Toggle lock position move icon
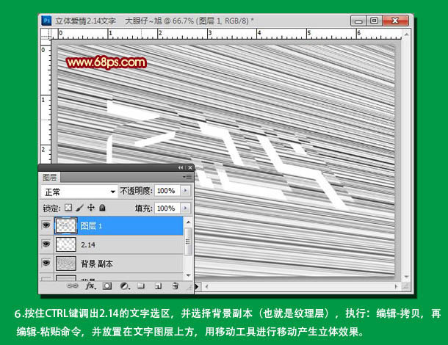Viewport: 448px width, 345px height. pyautogui.click(x=91, y=208)
